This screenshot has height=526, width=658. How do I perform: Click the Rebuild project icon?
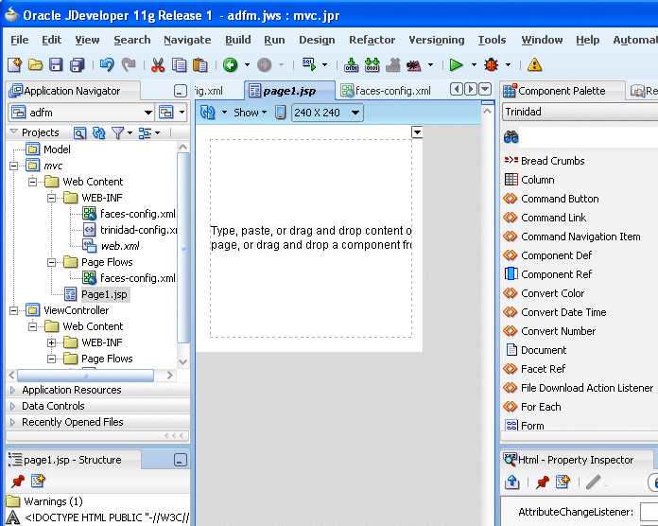coord(372,65)
